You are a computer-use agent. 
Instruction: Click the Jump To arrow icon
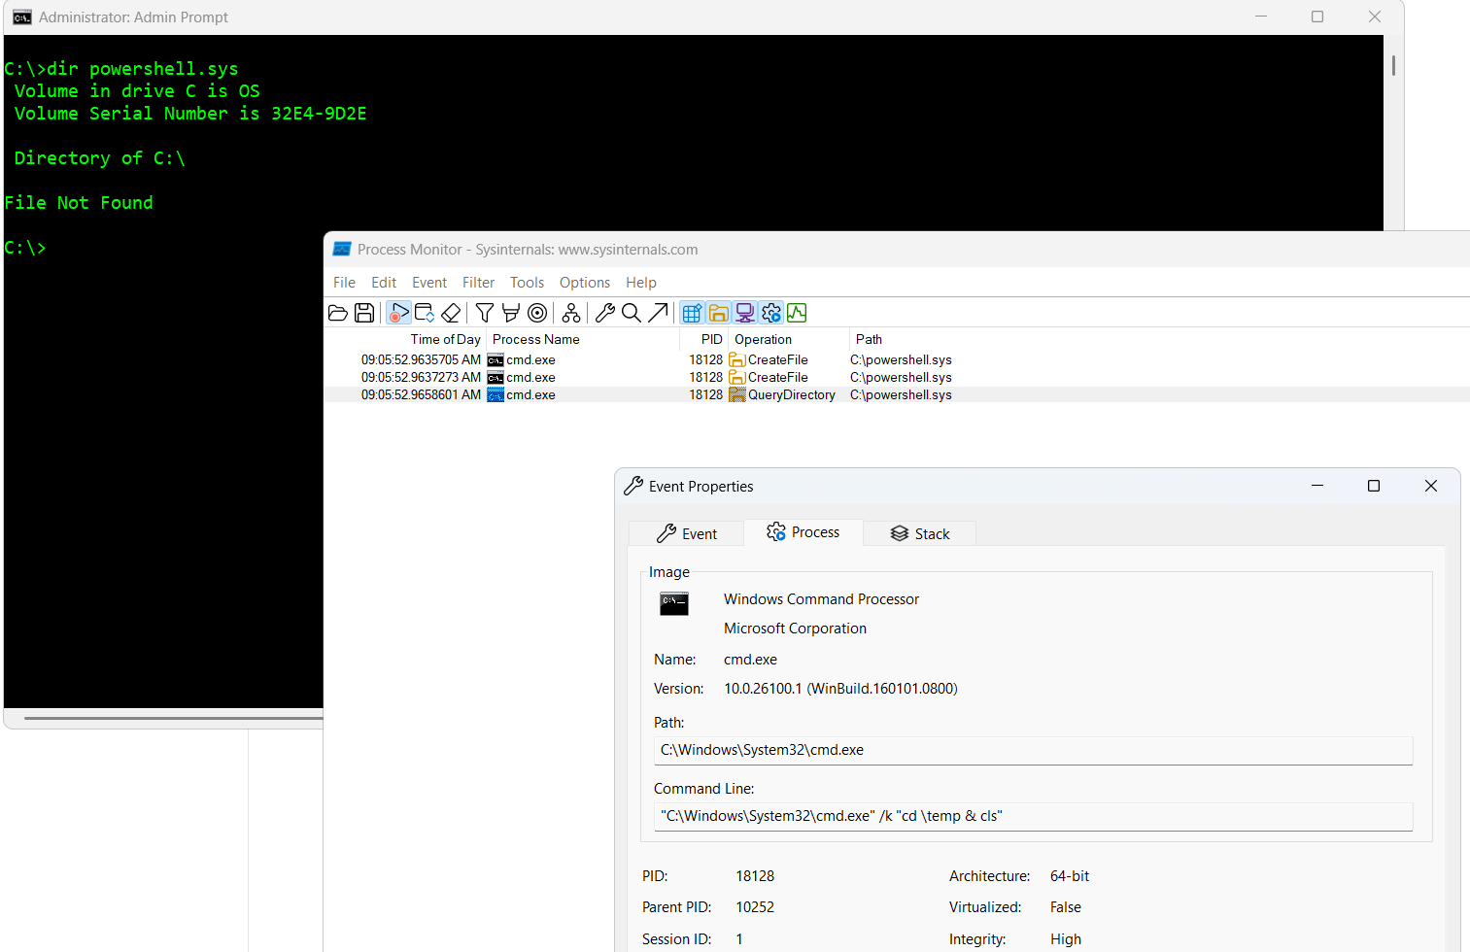(x=658, y=313)
